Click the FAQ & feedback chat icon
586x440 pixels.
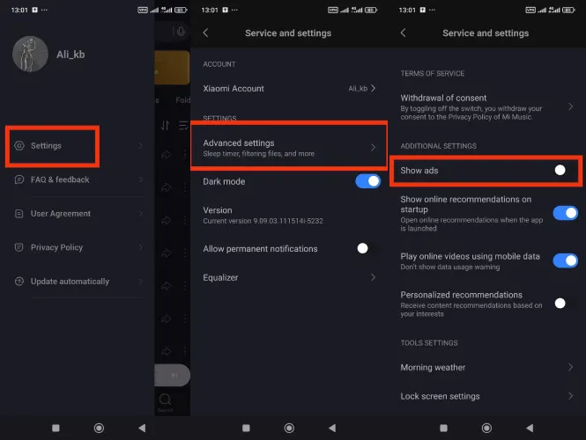click(21, 180)
